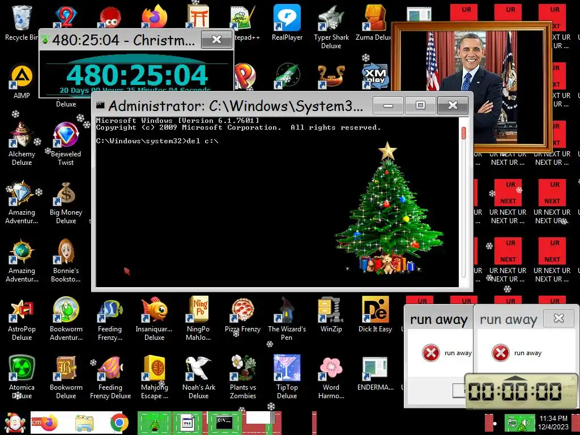The height and width of the screenshot is (435, 580).
Task: Click the Microsoft Windows version text line
Action: coord(177,121)
